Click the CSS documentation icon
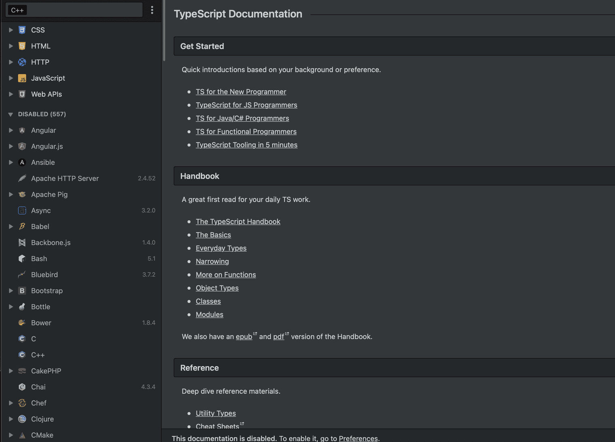The height and width of the screenshot is (442, 615). pos(22,30)
